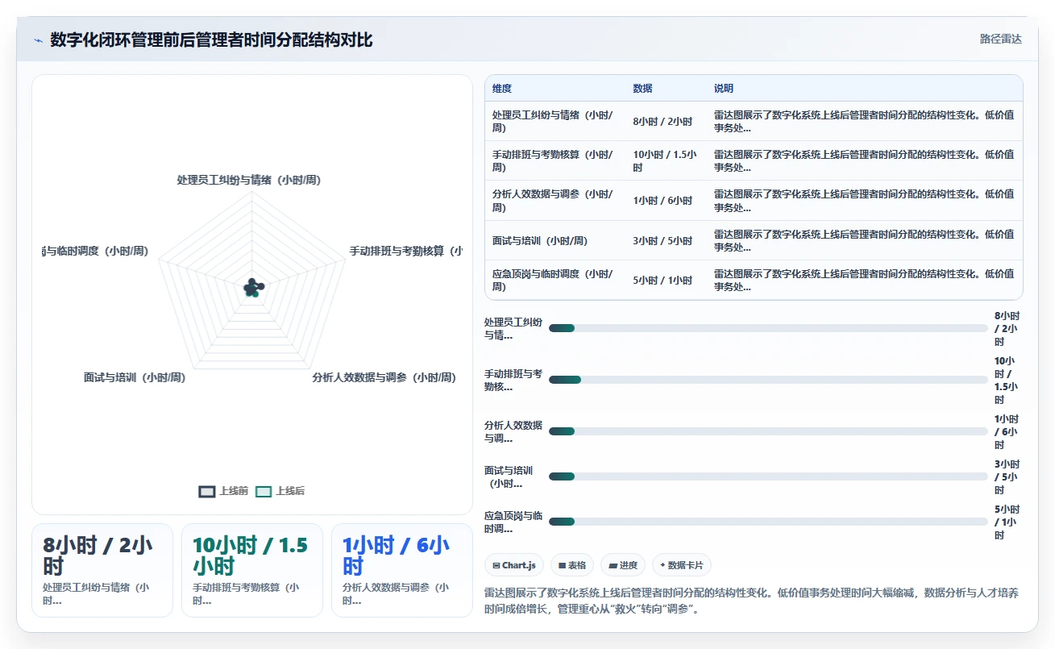The image size is (1055, 649).
Task: Click progress bar for 分析人效数据与调
Action: pos(768,431)
